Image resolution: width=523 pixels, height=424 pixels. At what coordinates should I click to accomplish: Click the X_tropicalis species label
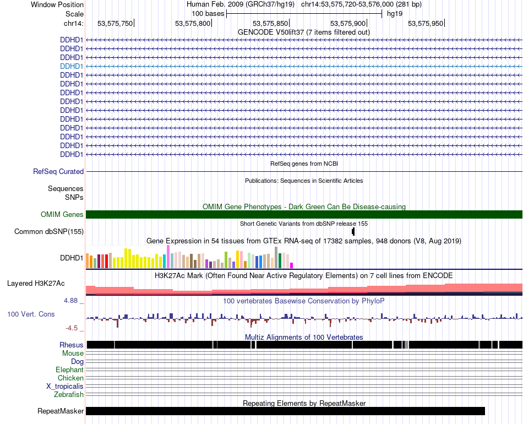(x=65, y=387)
